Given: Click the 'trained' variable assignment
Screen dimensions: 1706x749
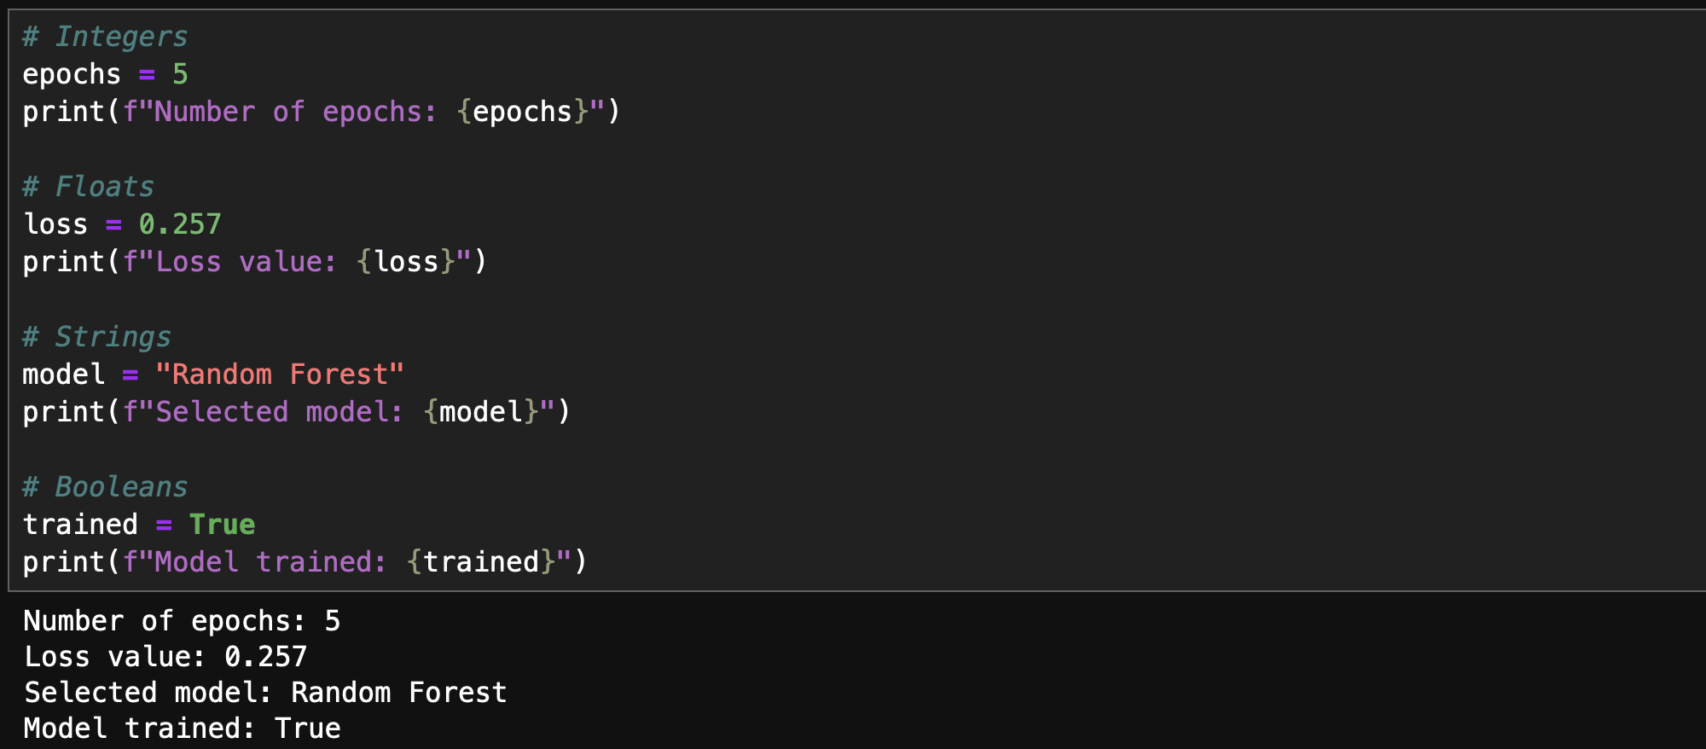Looking at the screenshot, I should coord(80,525).
